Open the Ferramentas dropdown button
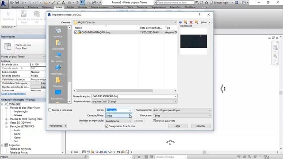This screenshot has width=283, height=159. [x=58, y=126]
